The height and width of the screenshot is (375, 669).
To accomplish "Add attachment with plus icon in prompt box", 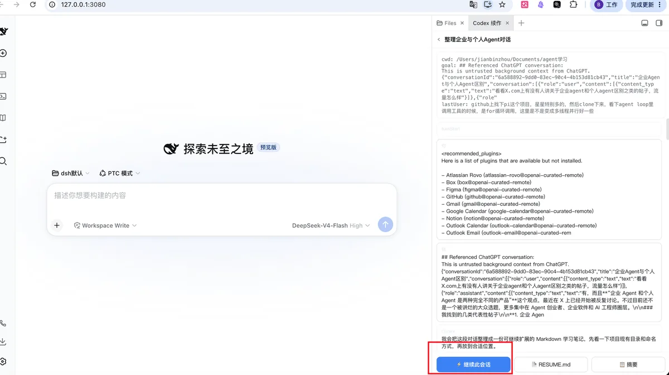I will click(57, 225).
